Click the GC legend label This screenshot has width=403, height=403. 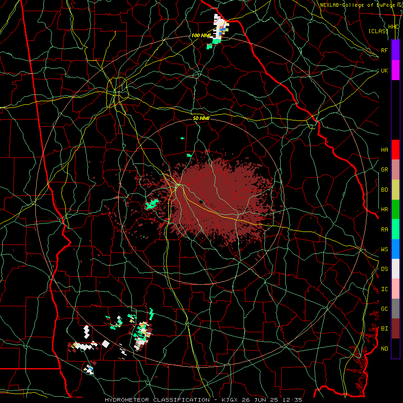click(x=384, y=309)
